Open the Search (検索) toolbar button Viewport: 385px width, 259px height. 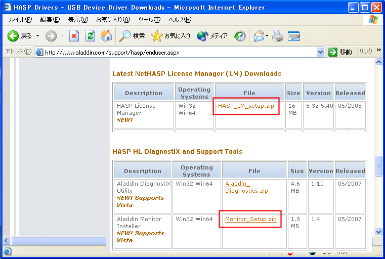(x=132, y=36)
